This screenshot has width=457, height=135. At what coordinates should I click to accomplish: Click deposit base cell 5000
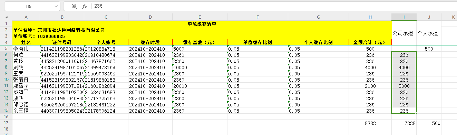tap(200, 49)
